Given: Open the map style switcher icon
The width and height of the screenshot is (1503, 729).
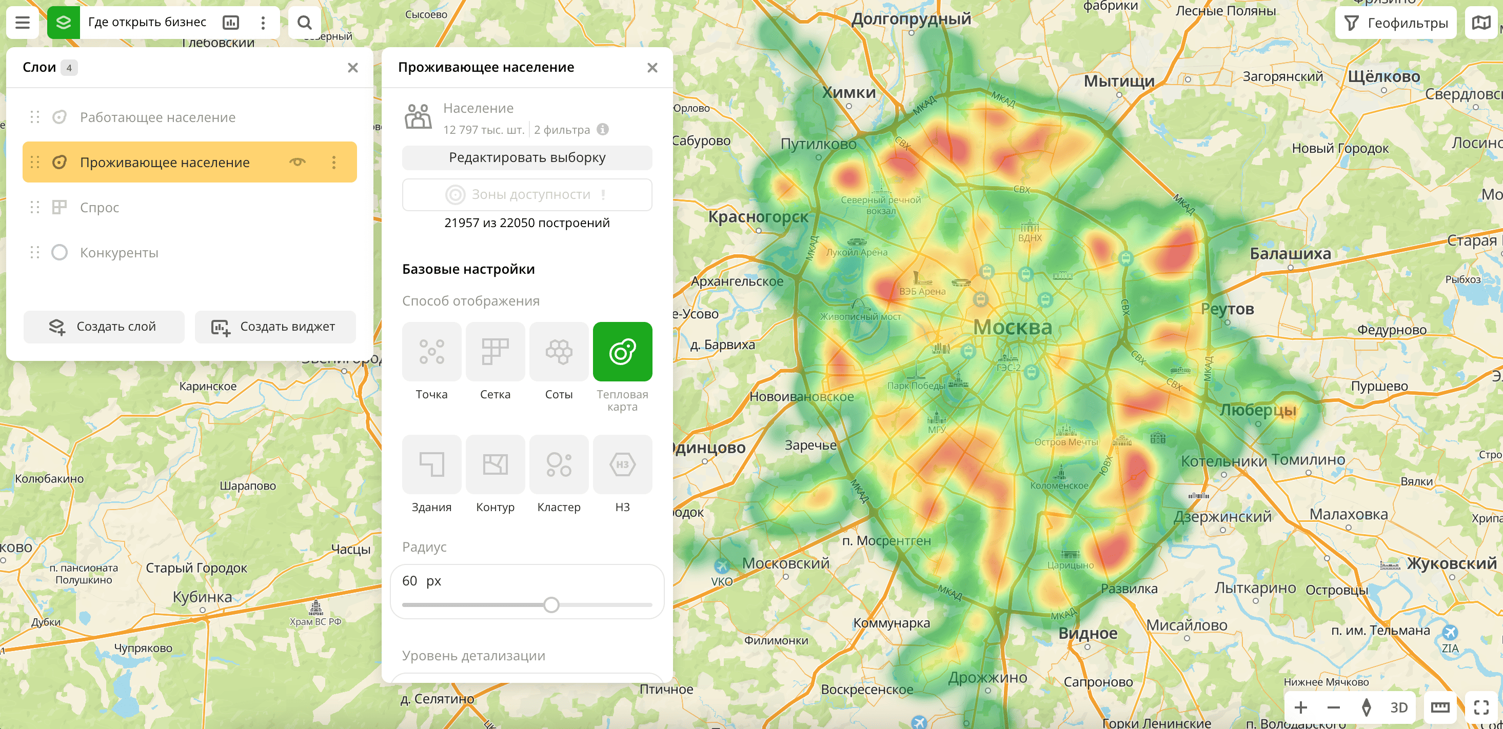Looking at the screenshot, I should click(1481, 23).
